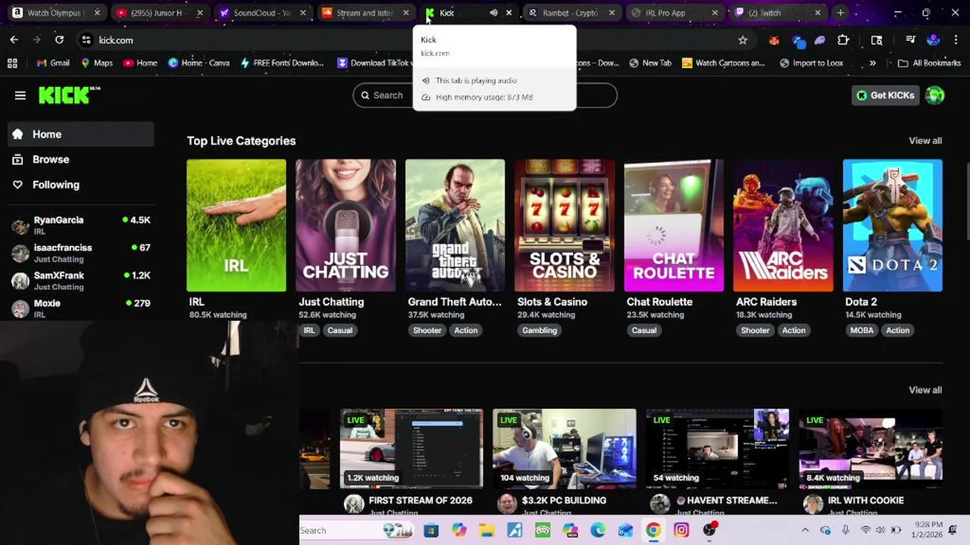970x545 pixels.
Task: Open the IRL category thumbnail
Action: pos(236,225)
